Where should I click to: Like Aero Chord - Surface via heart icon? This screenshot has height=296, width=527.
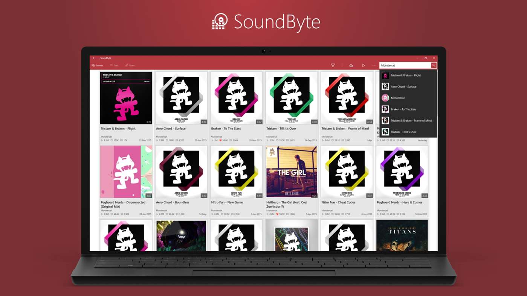(x=167, y=140)
